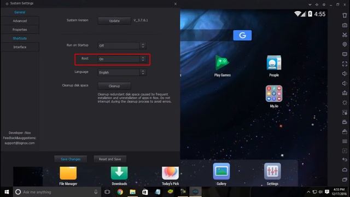Click the volume up speaker icon

pos(345,73)
